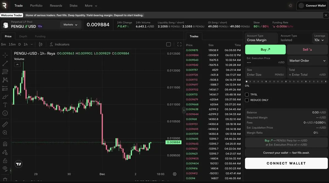Lock all drawing tools

point(5,161)
